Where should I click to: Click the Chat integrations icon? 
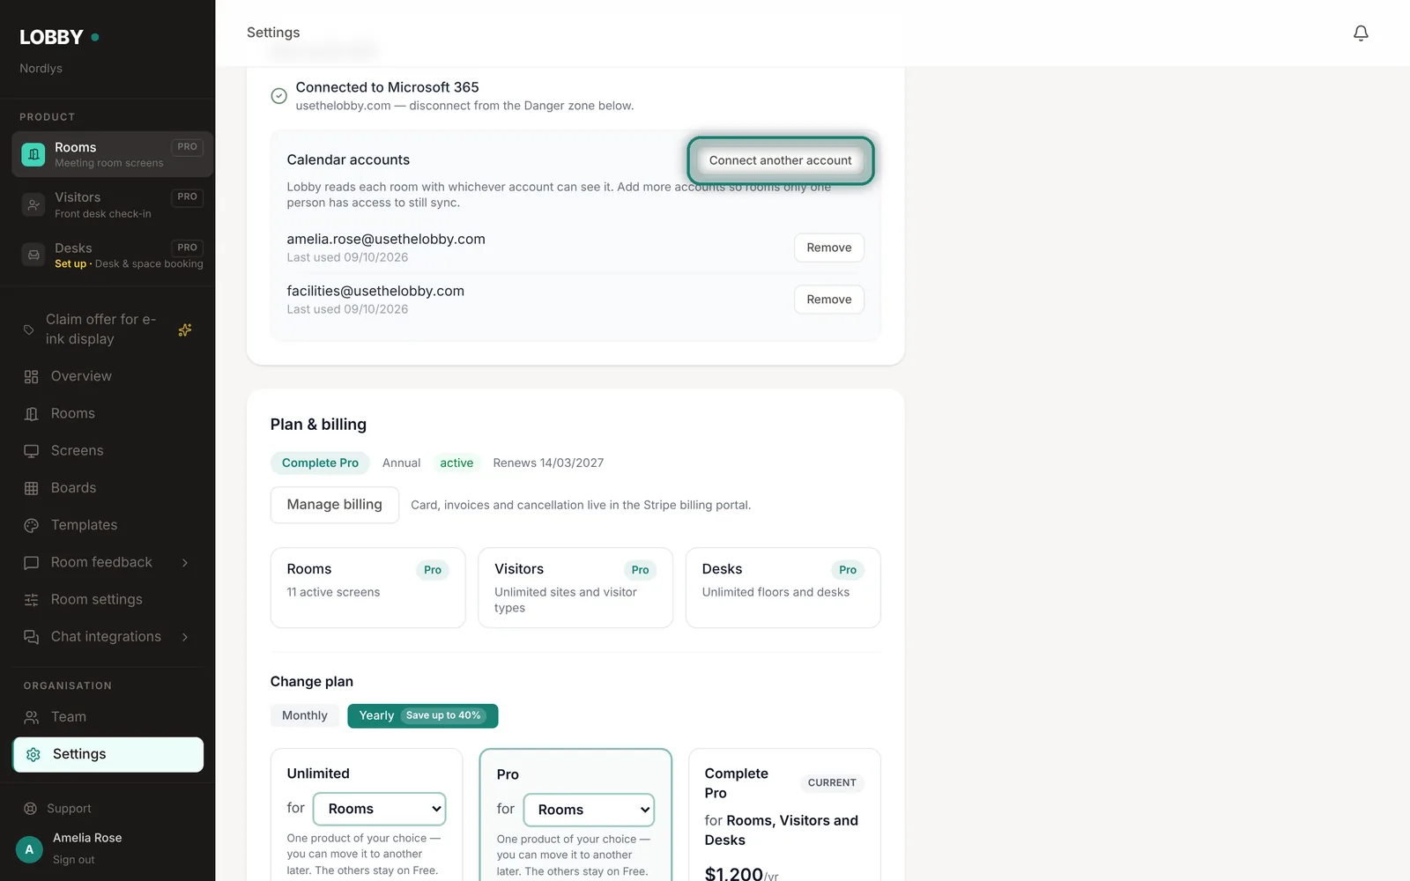(x=32, y=637)
